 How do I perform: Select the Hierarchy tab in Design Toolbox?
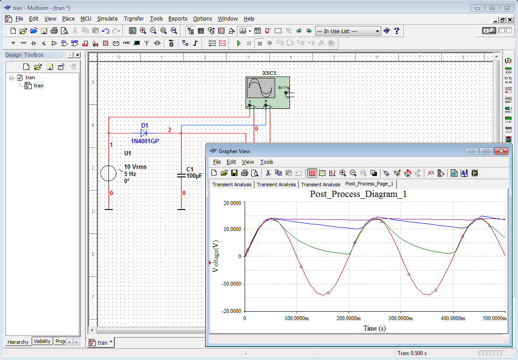[18, 342]
